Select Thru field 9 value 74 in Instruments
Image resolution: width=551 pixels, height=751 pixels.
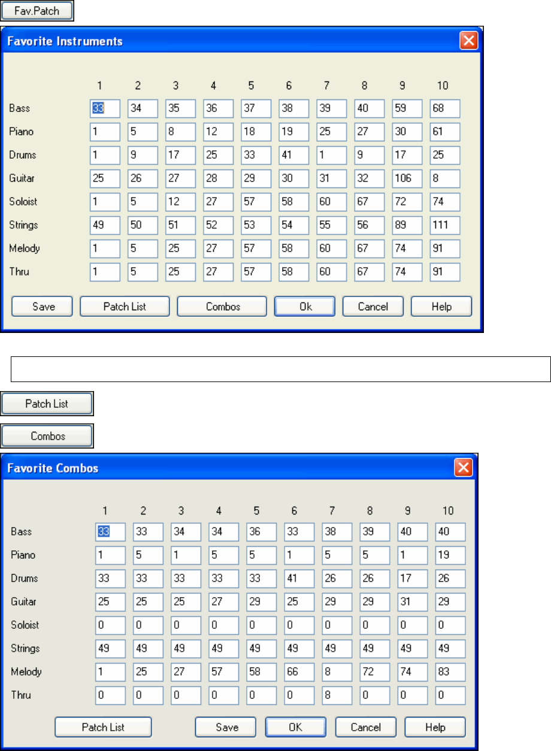407,272
